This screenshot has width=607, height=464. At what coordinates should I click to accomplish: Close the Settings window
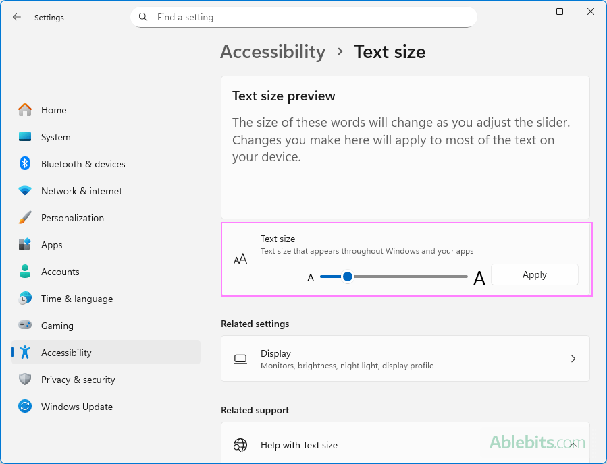[591, 11]
